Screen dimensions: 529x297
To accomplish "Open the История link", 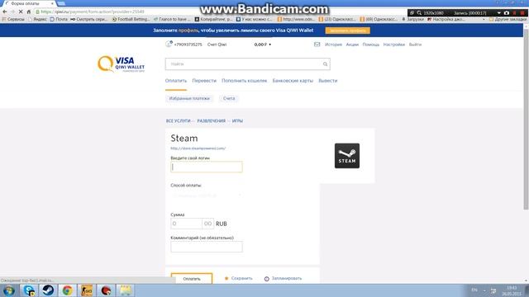I will [333, 45].
